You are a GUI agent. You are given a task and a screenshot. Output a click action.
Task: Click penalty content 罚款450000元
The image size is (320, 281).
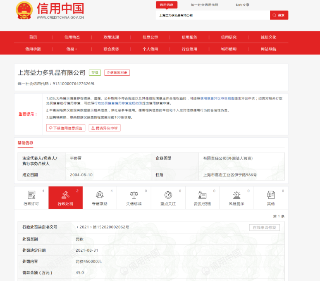coord(88,262)
